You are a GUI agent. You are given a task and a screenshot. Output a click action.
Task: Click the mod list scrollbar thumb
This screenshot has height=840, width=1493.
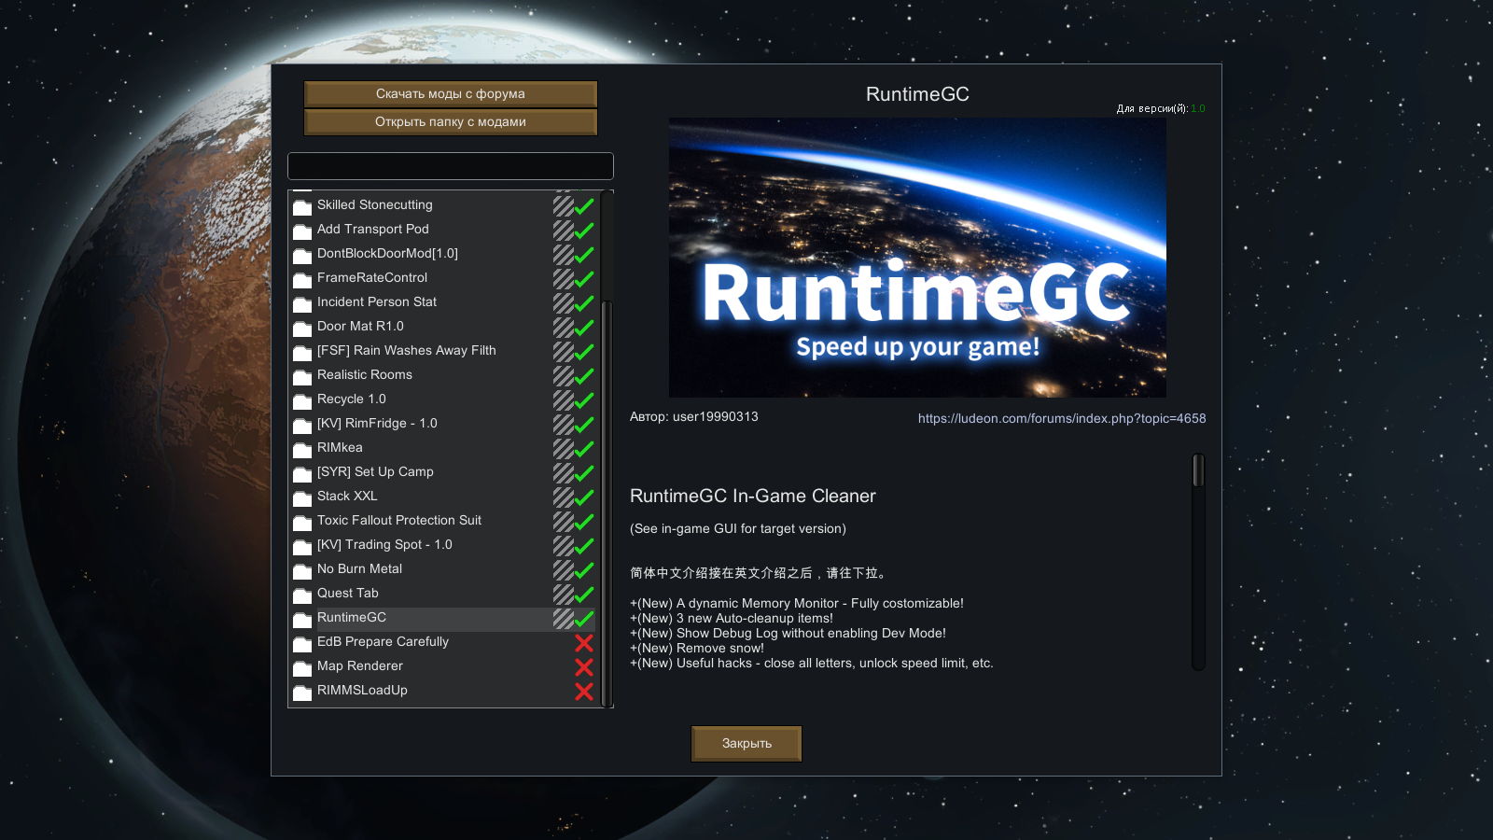coord(606,502)
